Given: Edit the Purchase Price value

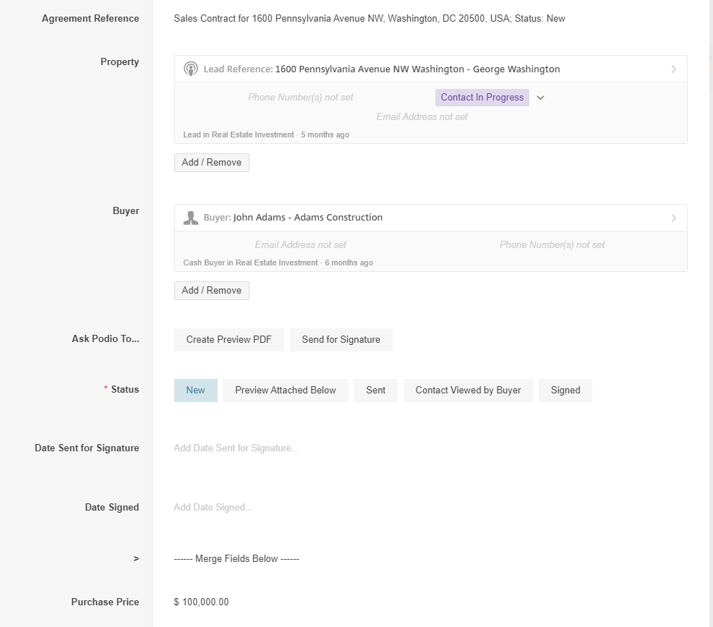Looking at the screenshot, I should (x=202, y=602).
